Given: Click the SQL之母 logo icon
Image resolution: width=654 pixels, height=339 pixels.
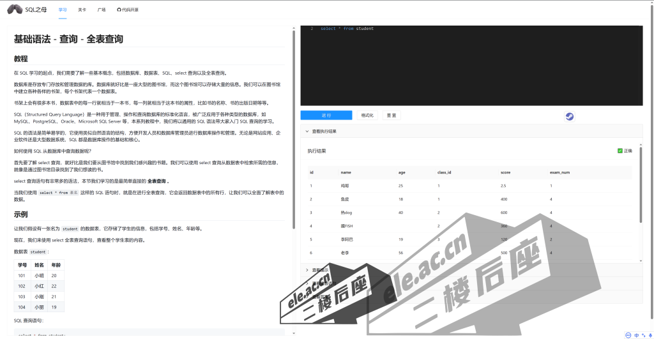Looking at the screenshot, I should 15,9.
